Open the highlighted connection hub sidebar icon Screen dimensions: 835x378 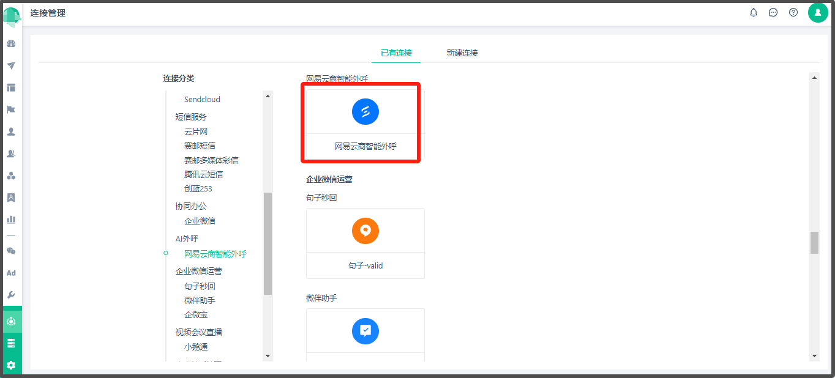[x=11, y=321]
